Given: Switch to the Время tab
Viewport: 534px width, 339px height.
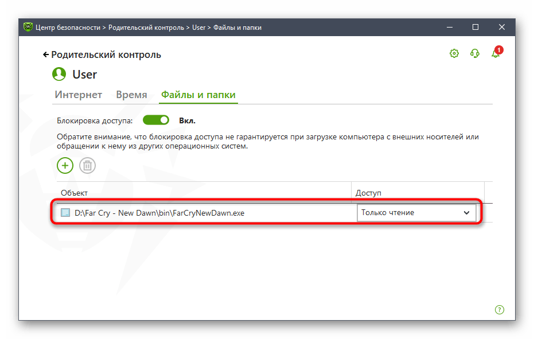Looking at the screenshot, I should click(x=131, y=95).
